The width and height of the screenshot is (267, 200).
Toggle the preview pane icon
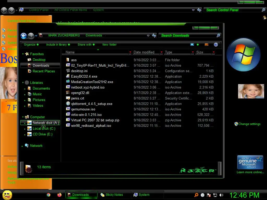point(207,45)
